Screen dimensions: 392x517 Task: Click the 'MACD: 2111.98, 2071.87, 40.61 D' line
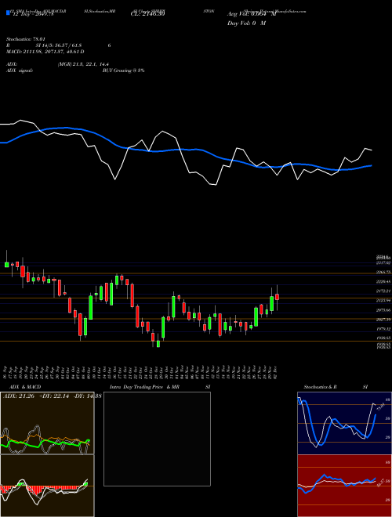(x=45, y=52)
